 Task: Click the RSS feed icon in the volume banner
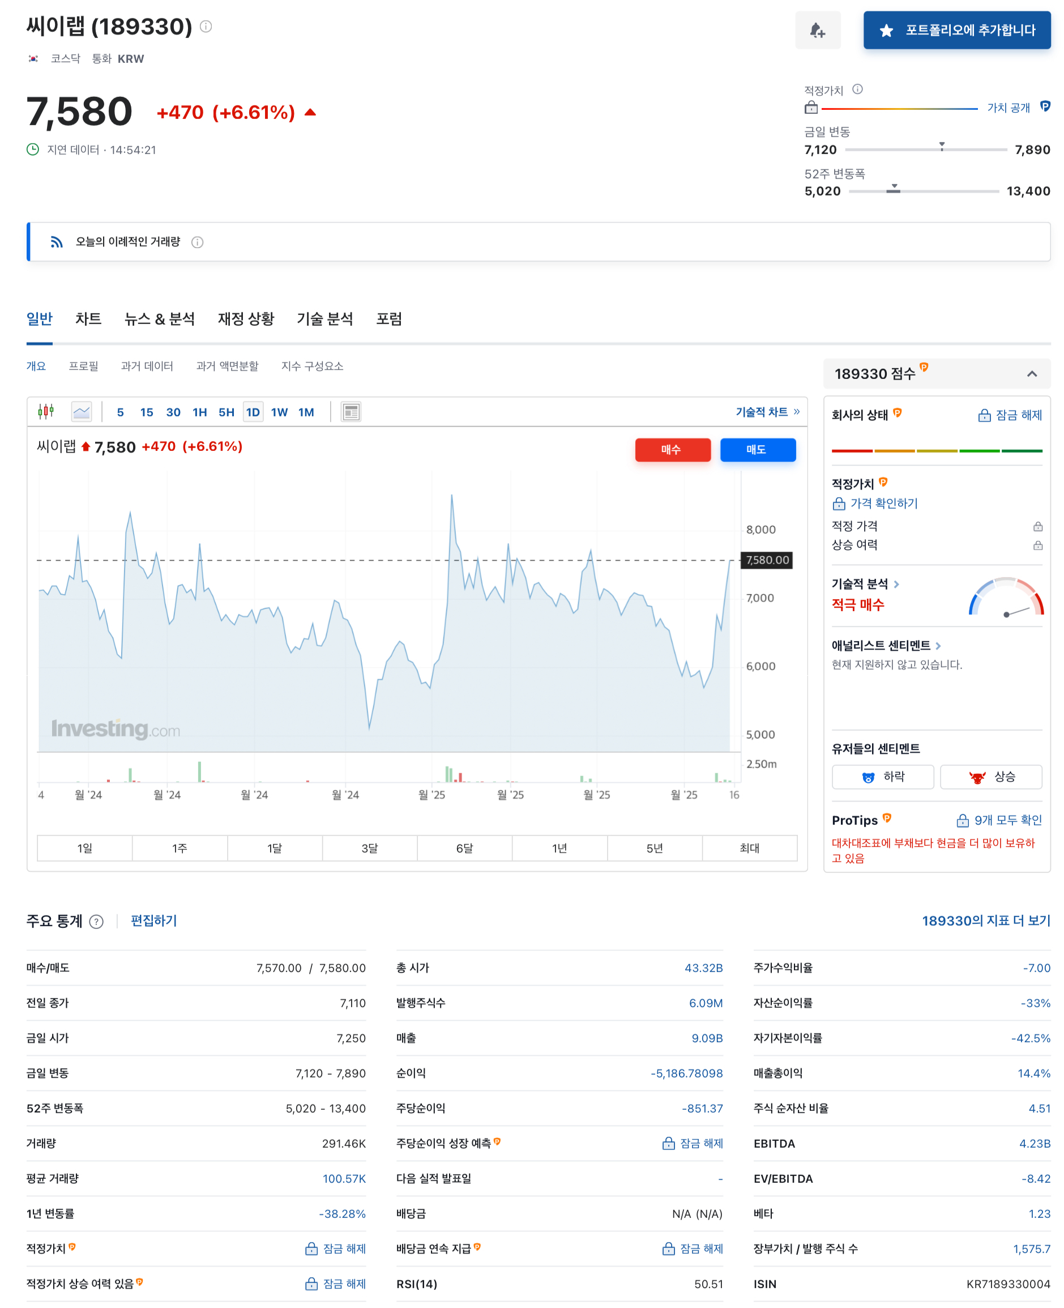[x=57, y=242]
